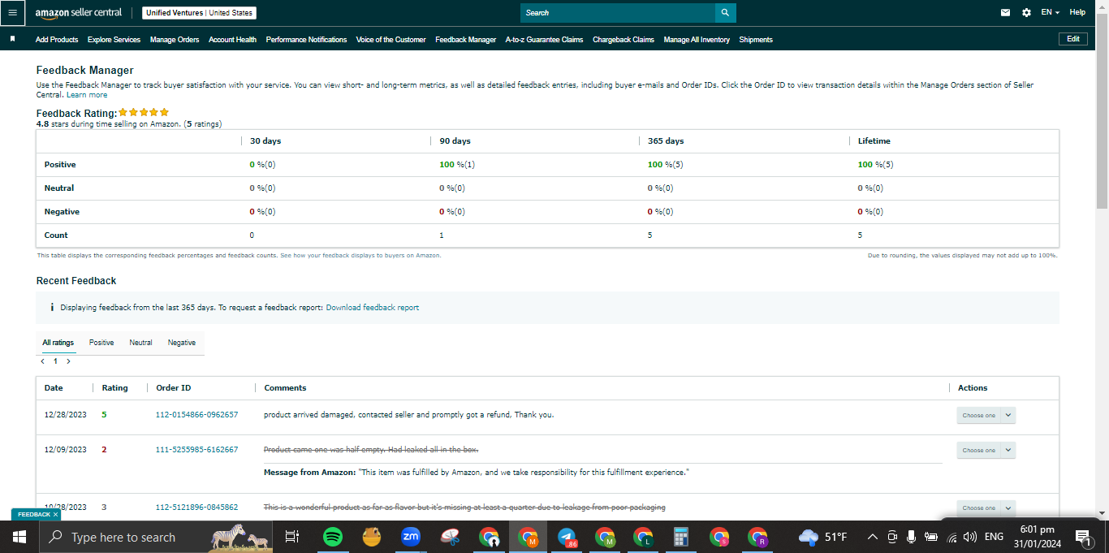Show hidden tray icons chevron
1109x553 pixels.
872,537
